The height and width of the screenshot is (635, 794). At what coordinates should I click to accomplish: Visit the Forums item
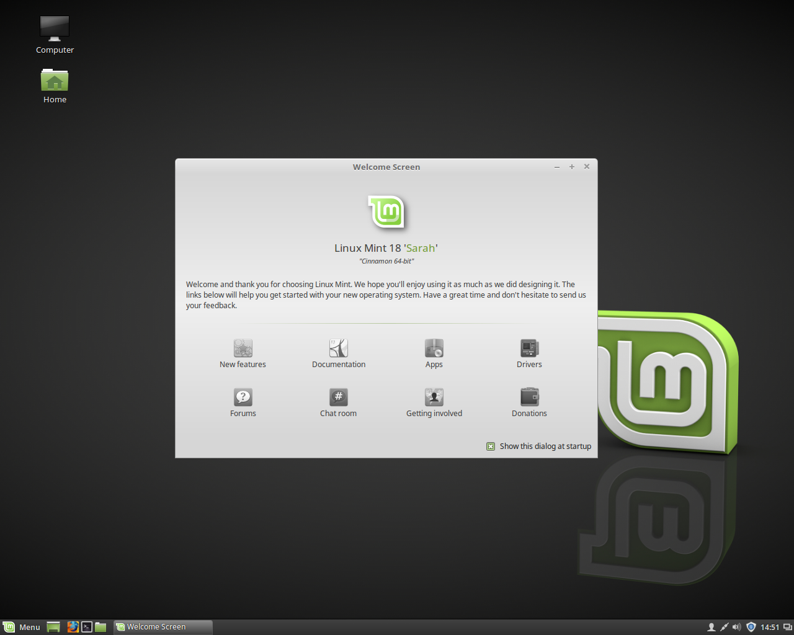(243, 403)
